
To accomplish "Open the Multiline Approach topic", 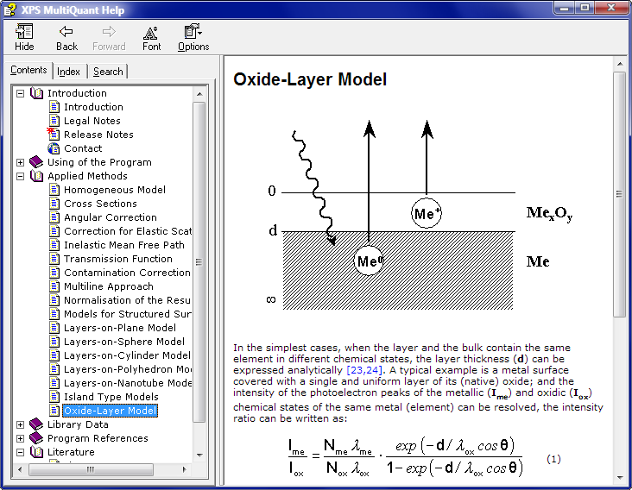I will click(109, 286).
